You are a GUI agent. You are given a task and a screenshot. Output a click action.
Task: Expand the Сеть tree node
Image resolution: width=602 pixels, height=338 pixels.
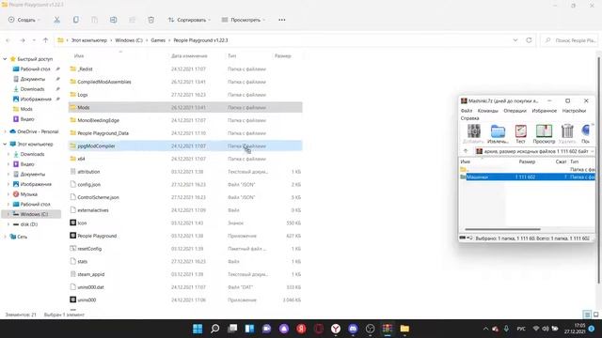click(5, 237)
